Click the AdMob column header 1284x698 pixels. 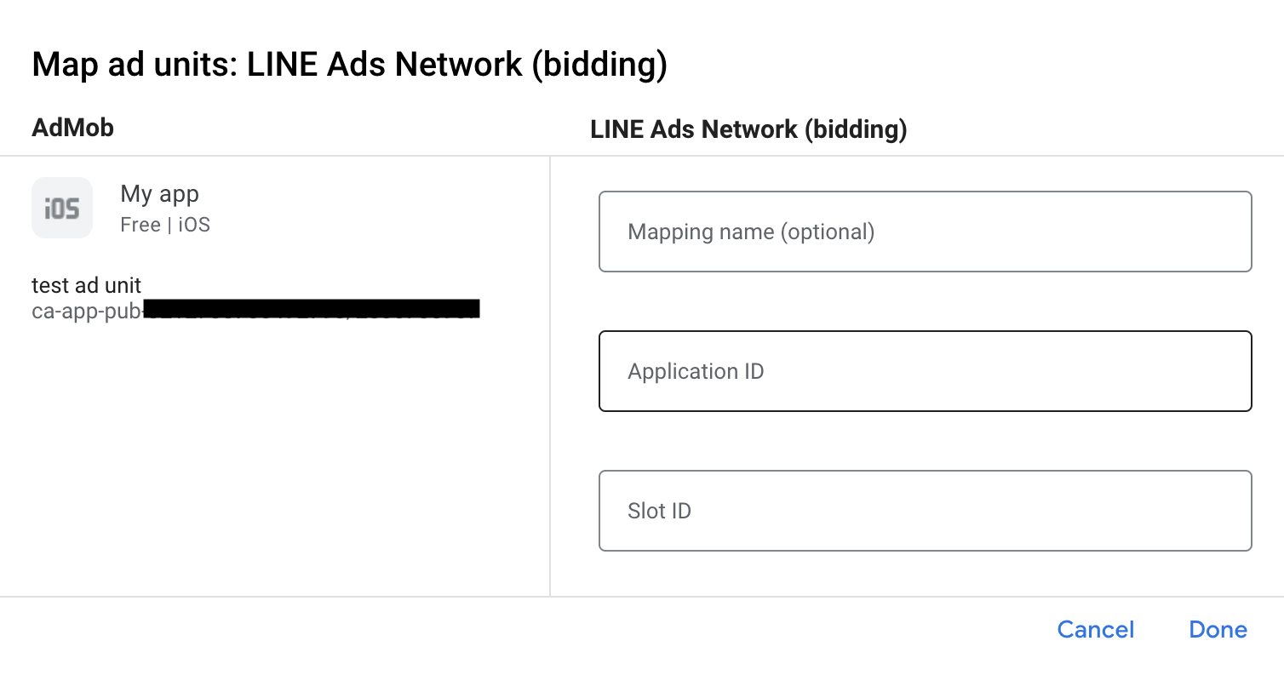click(x=72, y=128)
